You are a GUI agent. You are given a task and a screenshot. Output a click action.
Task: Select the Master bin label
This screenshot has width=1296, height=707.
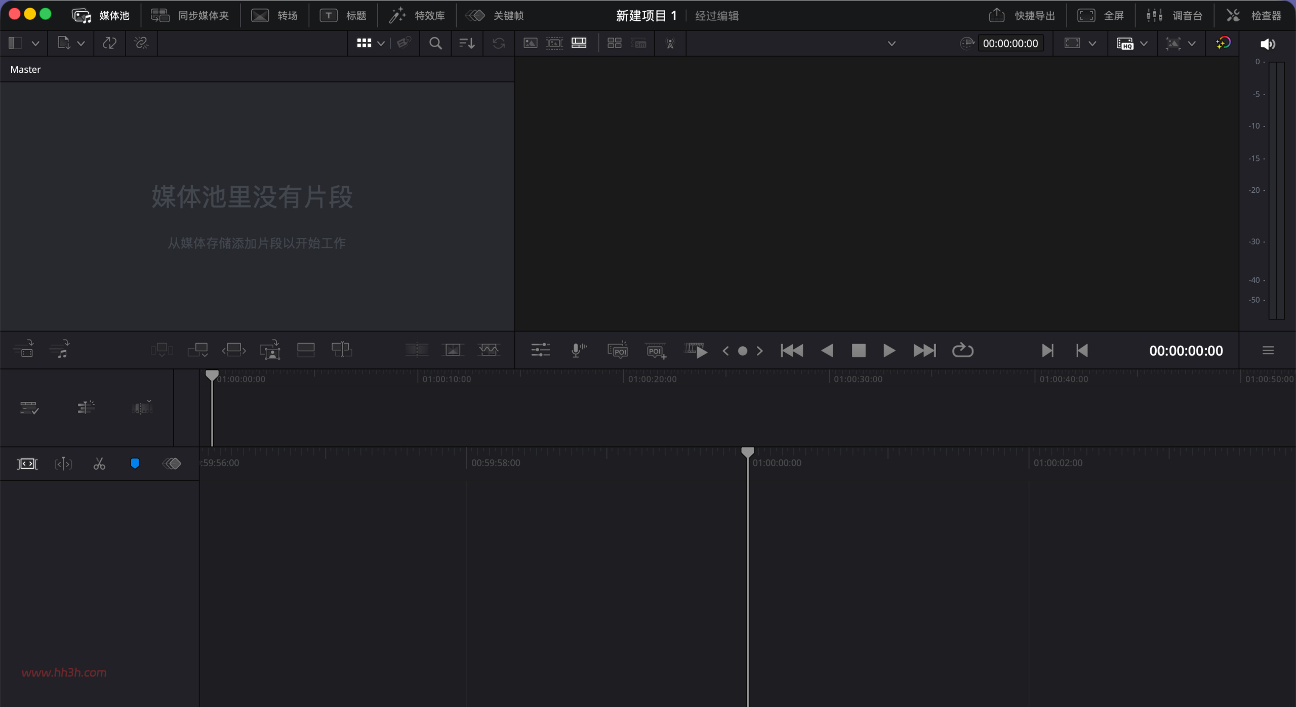click(25, 69)
